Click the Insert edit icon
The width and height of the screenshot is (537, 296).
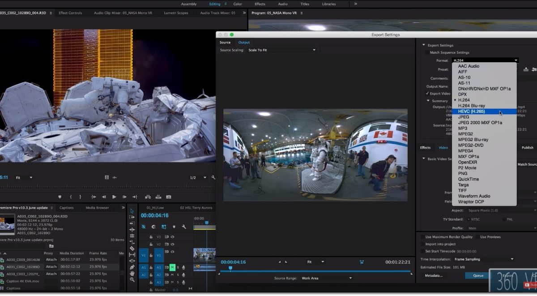pos(148,197)
